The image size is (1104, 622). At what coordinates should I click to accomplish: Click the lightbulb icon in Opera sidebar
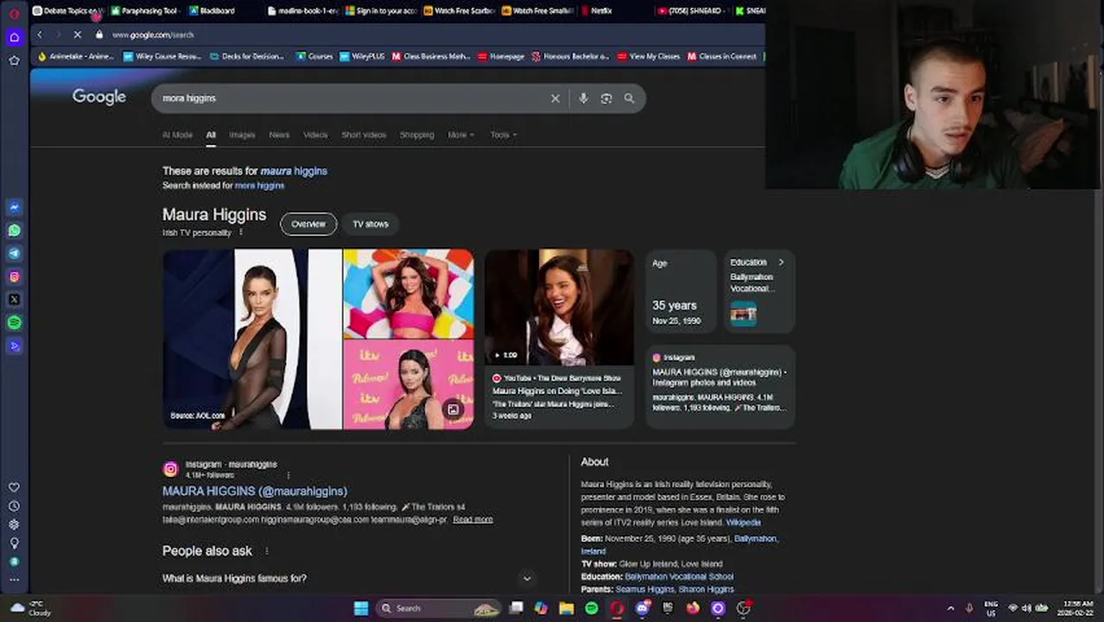tap(14, 543)
